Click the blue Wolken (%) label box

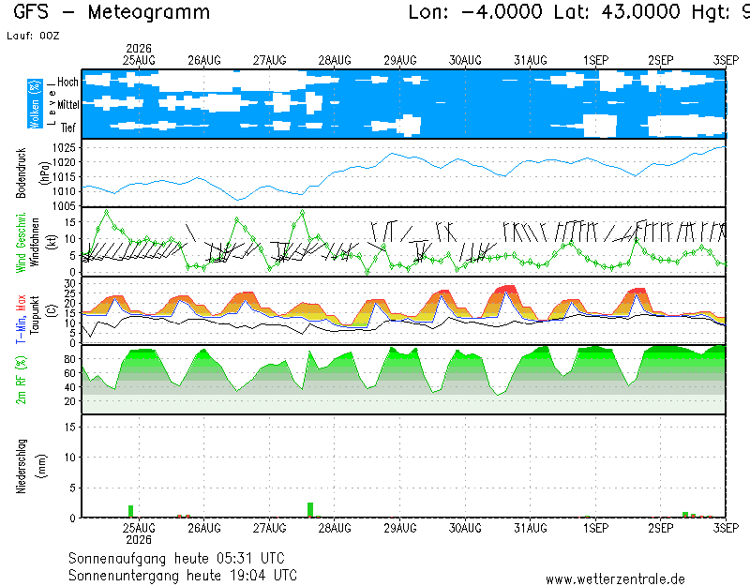click(x=35, y=104)
